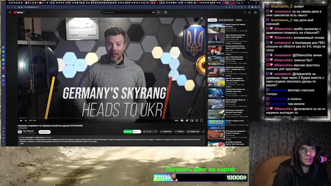Toggle subtitles with the captions button
Screen dimensions: 331x186
182,120
